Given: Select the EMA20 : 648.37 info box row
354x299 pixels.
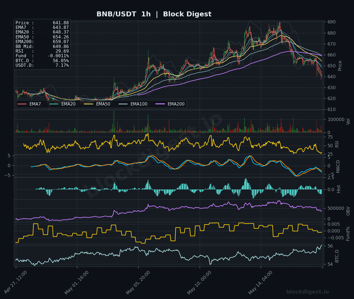Looking at the screenshot, I should (42, 32).
